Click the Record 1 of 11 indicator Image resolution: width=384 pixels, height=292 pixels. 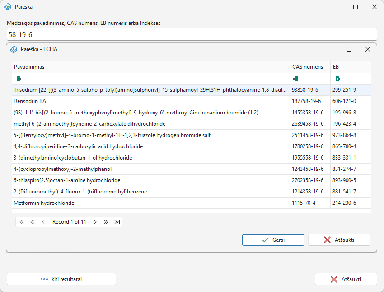click(69, 222)
